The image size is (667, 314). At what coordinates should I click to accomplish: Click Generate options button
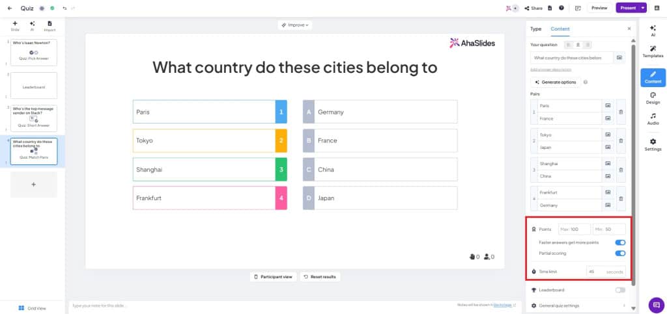click(x=556, y=82)
